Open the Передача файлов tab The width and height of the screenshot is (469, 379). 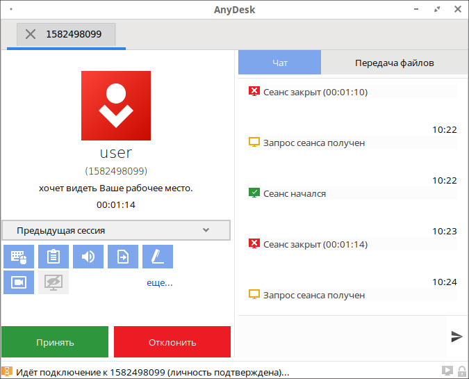click(x=394, y=63)
